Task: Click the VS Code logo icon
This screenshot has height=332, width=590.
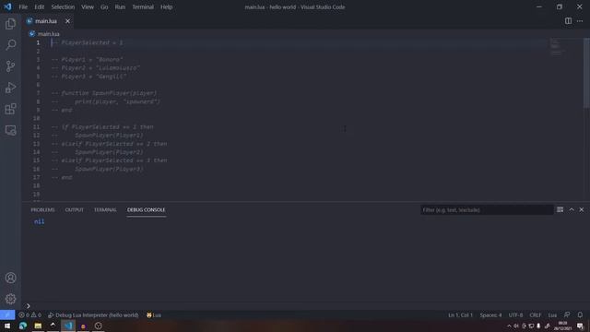Action: [x=7, y=6]
